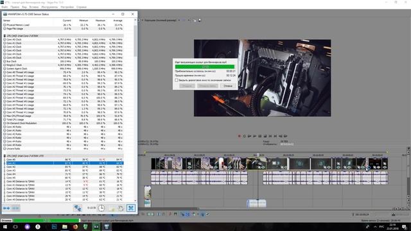The width and height of the screenshot is (411, 231).
Task: Click the open folder button in render dialog
Action: point(207,85)
